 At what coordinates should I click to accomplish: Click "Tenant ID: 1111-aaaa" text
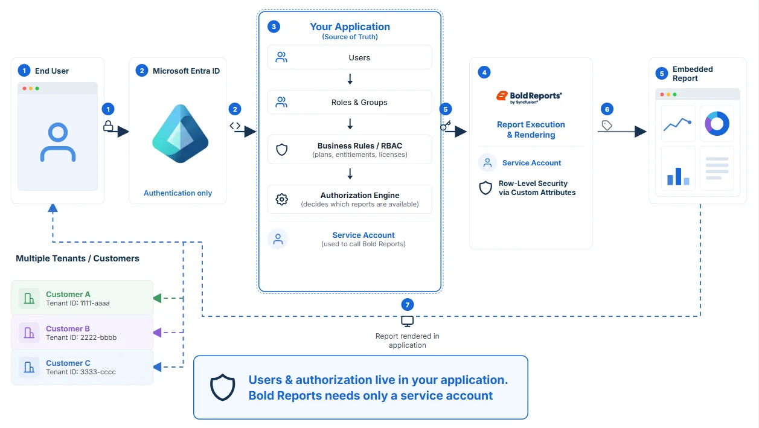tap(78, 303)
